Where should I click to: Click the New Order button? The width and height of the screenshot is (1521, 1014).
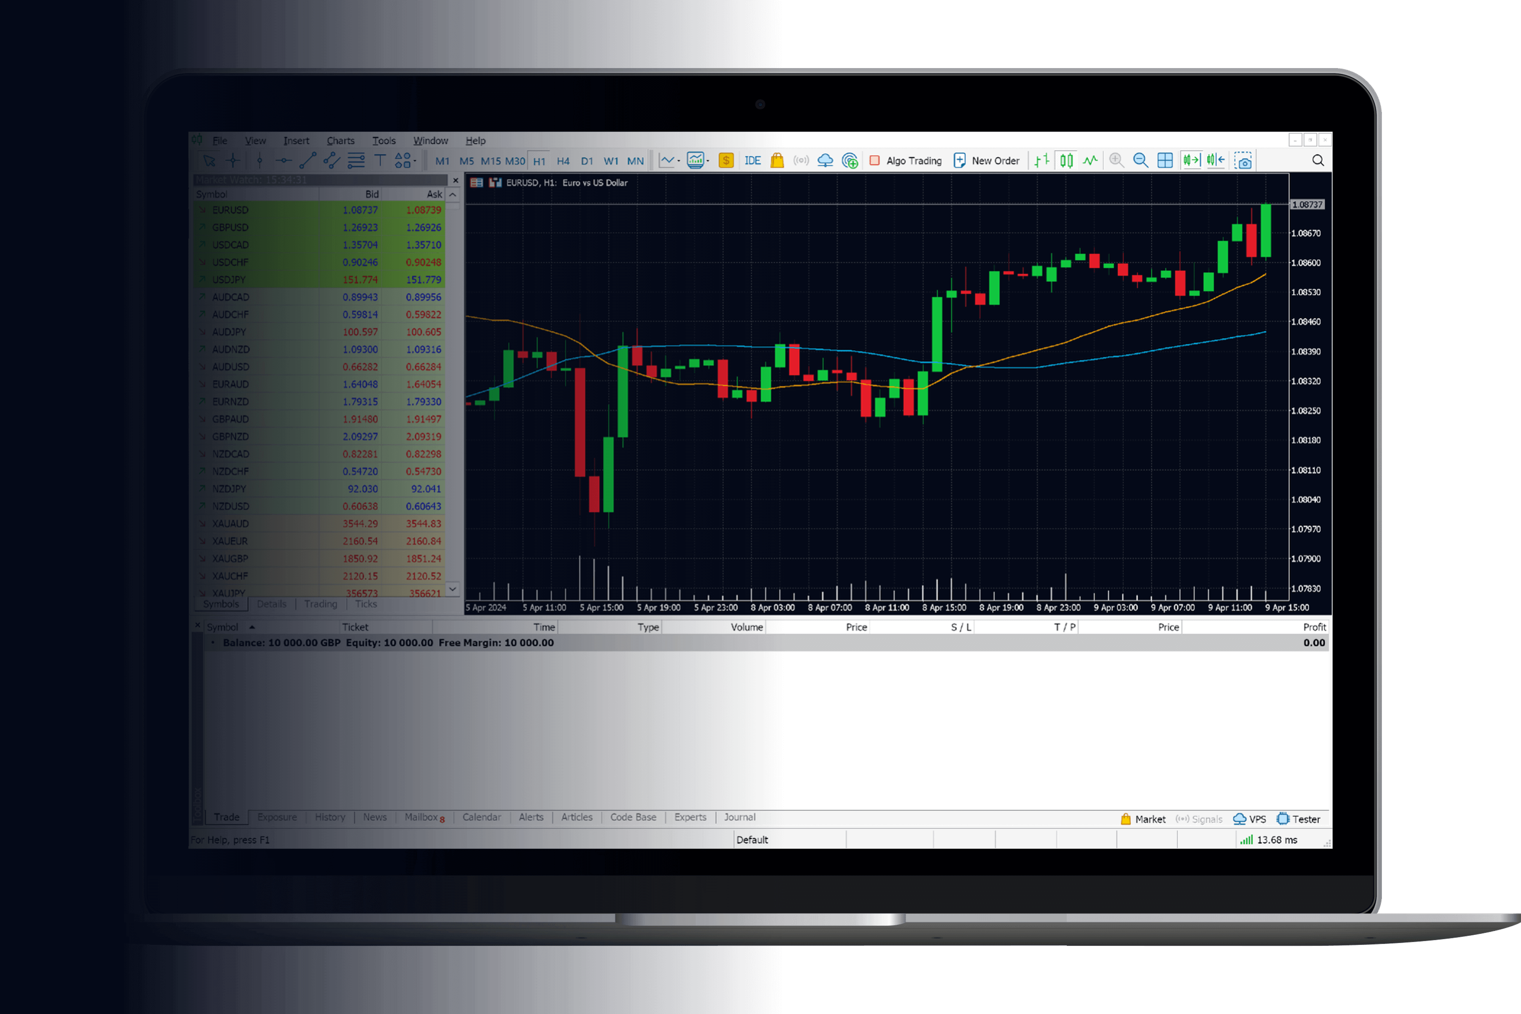click(x=987, y=161)
